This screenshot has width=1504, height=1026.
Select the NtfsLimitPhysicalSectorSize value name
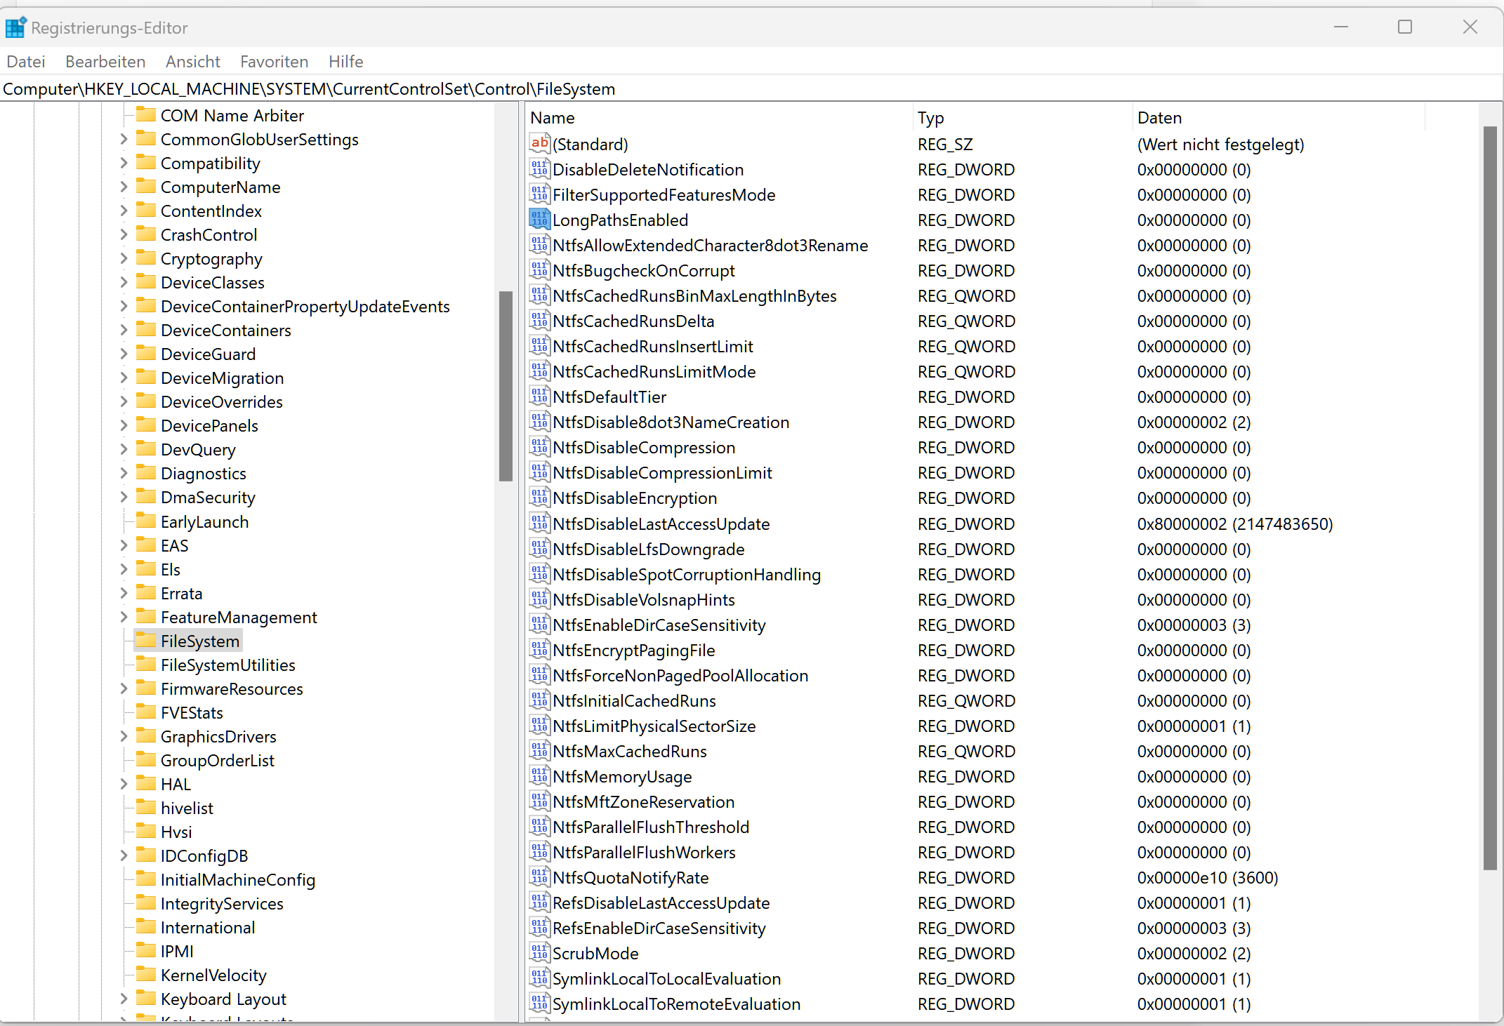pyautogui.click(x=654, y=726)
